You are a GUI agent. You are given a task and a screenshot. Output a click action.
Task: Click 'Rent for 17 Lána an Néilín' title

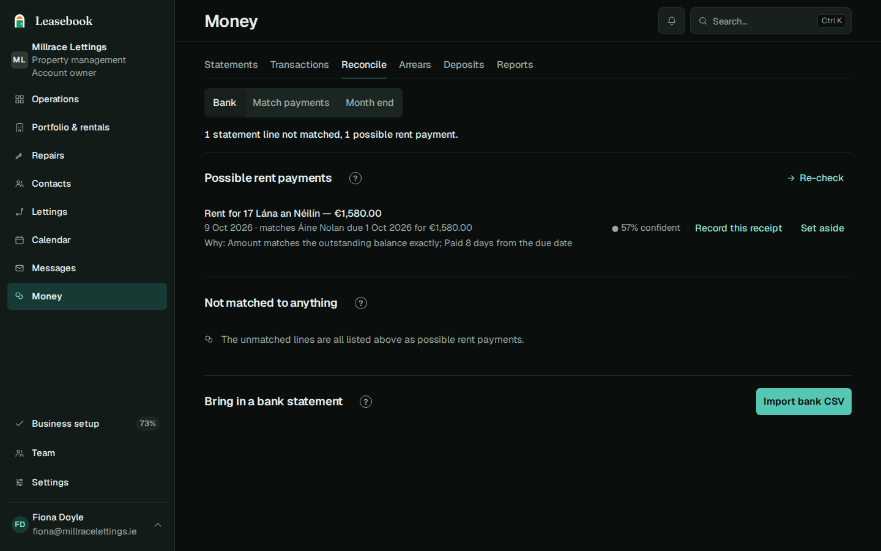(293, 213)
